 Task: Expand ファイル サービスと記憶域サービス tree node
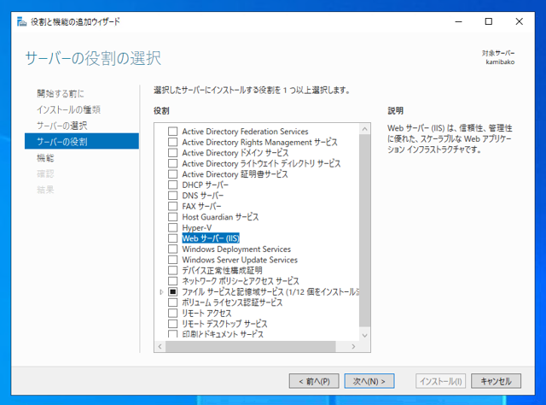(x=161, y=292)
